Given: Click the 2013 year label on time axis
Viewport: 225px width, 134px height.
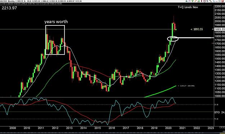Looking at the screenshot, I should pos(69,128).
